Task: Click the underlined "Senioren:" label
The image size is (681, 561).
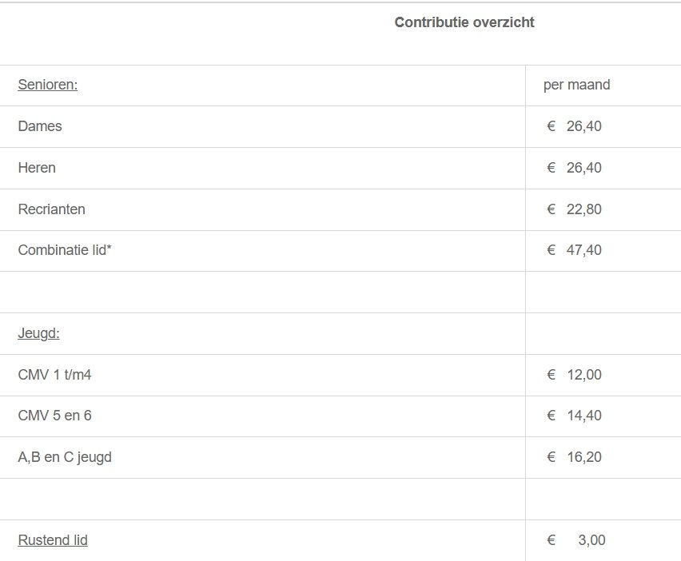Action: pos(48,85)
